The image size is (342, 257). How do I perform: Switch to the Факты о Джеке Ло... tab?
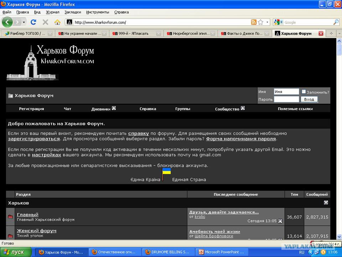244,34
